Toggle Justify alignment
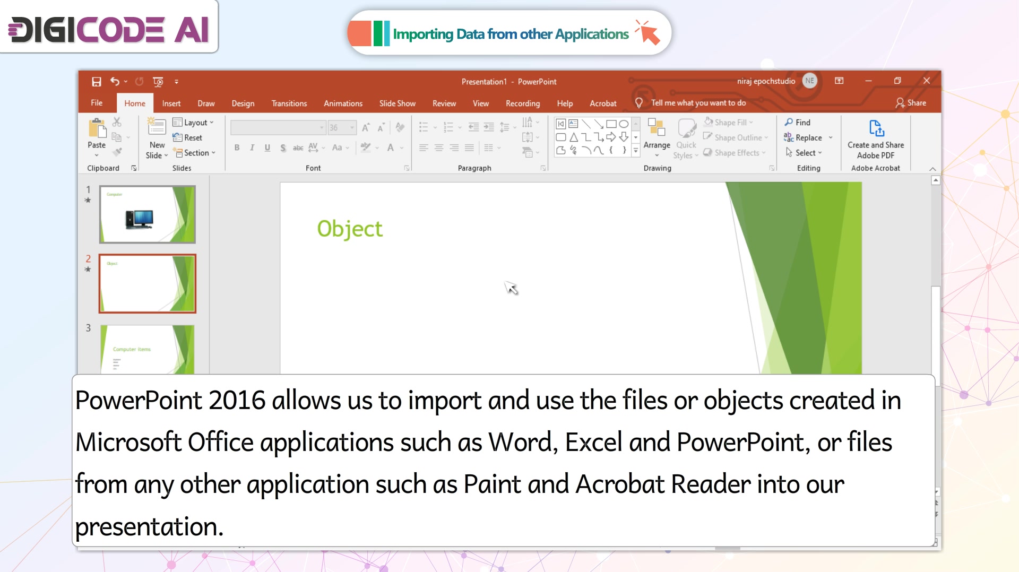The image size is (1019, 572). [x=470, y=148]
